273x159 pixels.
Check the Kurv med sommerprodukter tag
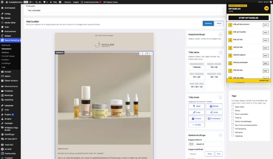click(233, 124)
